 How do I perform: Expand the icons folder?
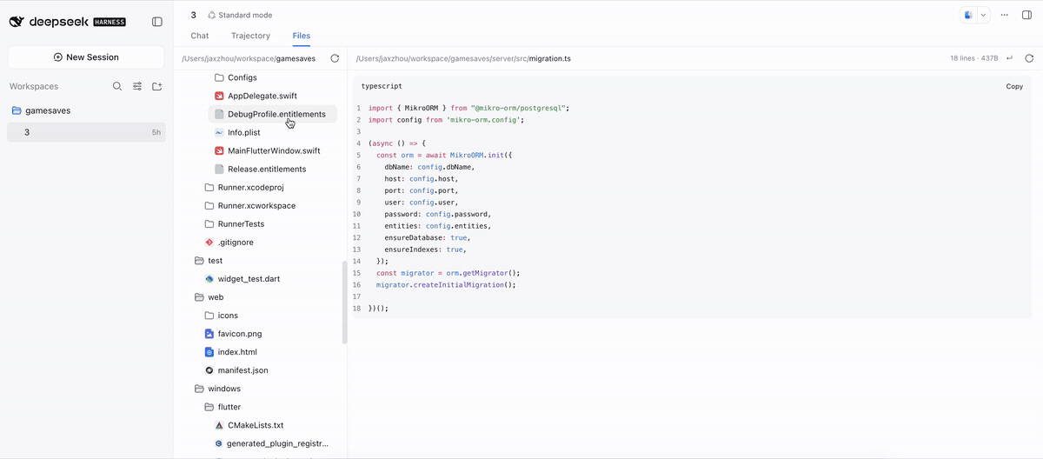point(221,316)
